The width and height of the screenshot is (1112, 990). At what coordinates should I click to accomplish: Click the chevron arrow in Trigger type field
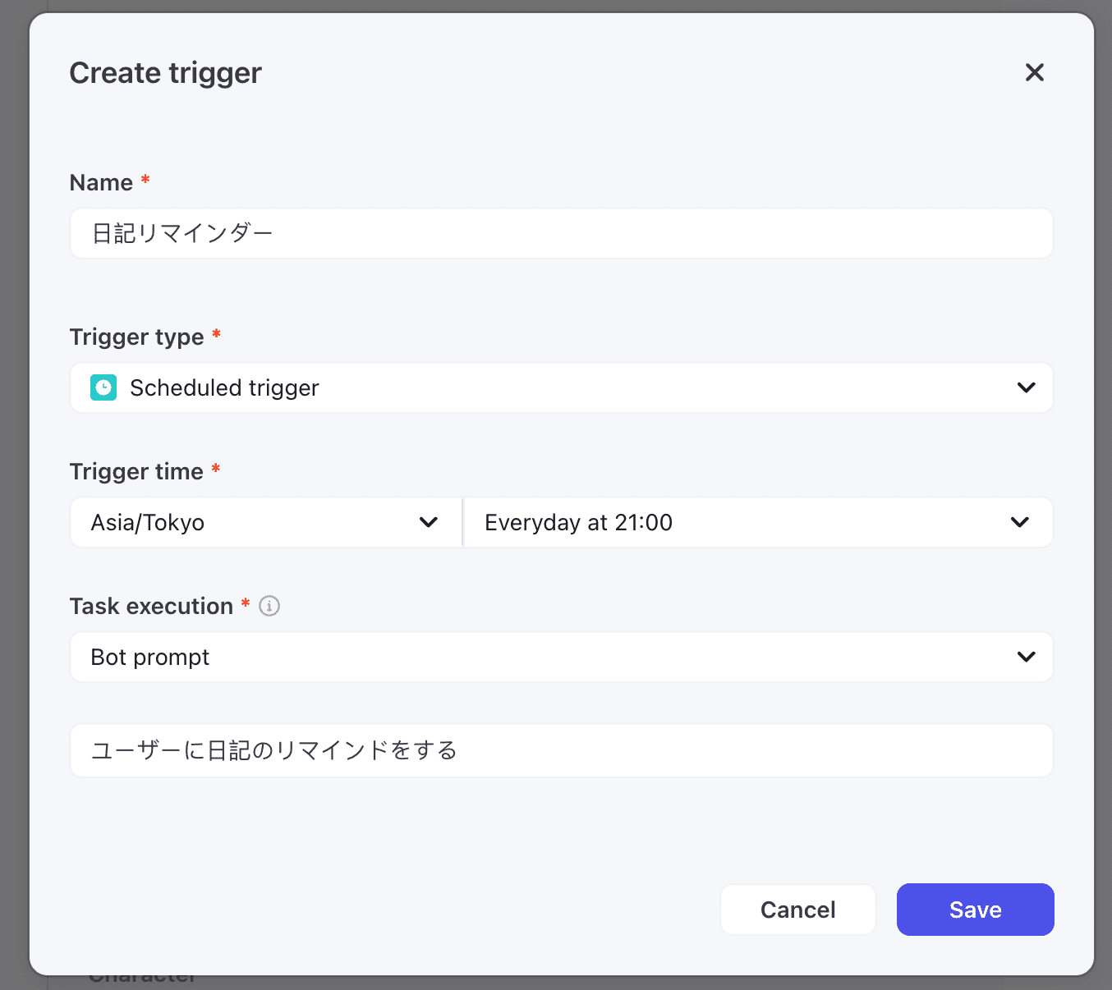click(1026, 387)
